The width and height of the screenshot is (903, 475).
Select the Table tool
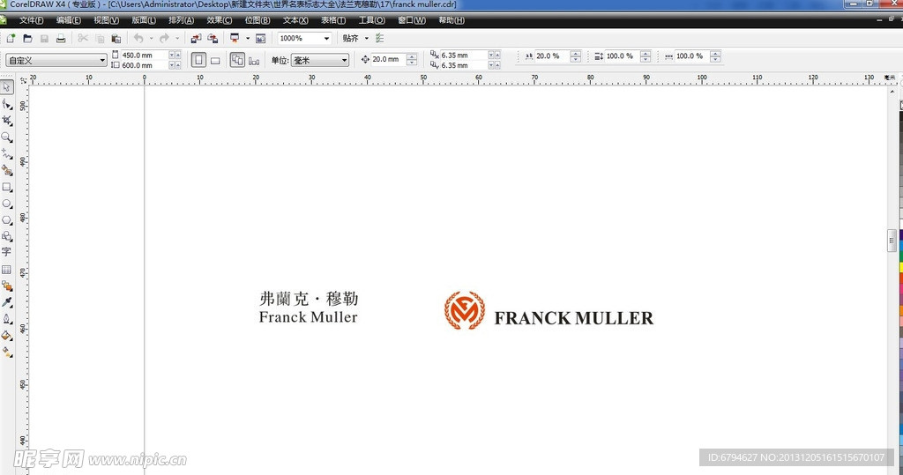[x=6, y=269]
